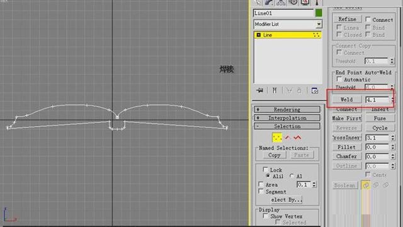Click the Weld threshold spinner arrows

pyautogui.click(x=392, y=100)
